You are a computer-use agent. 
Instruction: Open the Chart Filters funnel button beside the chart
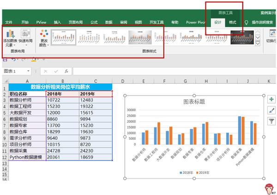pyautogui.click(x=271, y=121)
